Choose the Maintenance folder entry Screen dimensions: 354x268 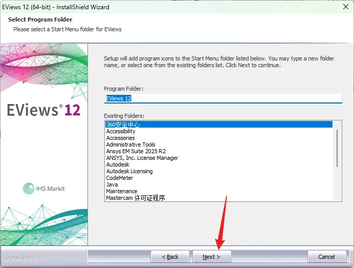tap(219, 191)
